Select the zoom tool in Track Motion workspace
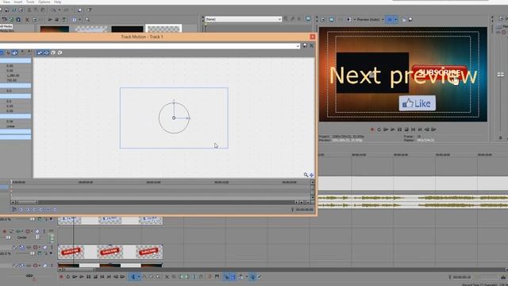Viewport: 508px width, 286px height. [x=306, y=175]
